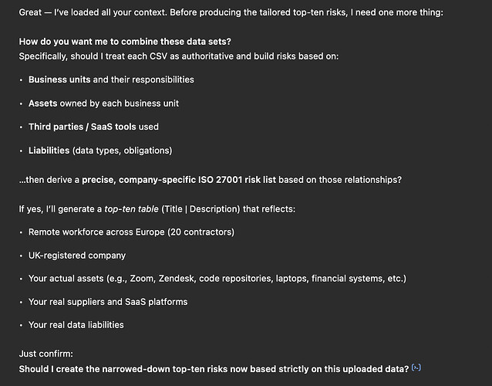Image resolution: width=492 pixels, height=386 pixels.
Task: Click the "Your real suppliers and SaaS platforms" bullet
Action: 107,302
